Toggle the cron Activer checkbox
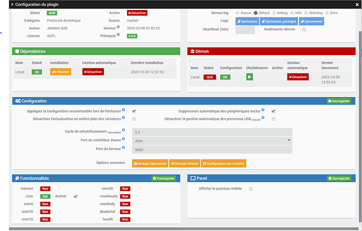 coord(76,196)
